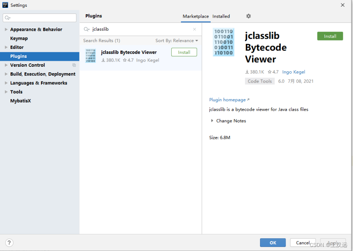Click the jclasslib logo in the detail pane

tap(224, 42)
